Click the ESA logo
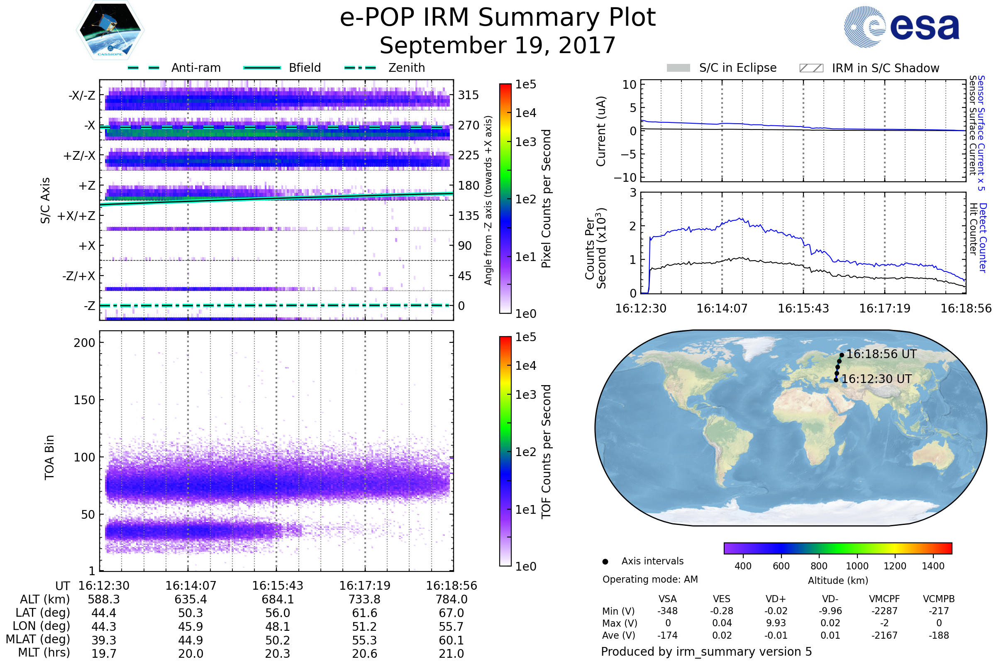The width and height of the screenshot is (996, 664). (901, 27)
